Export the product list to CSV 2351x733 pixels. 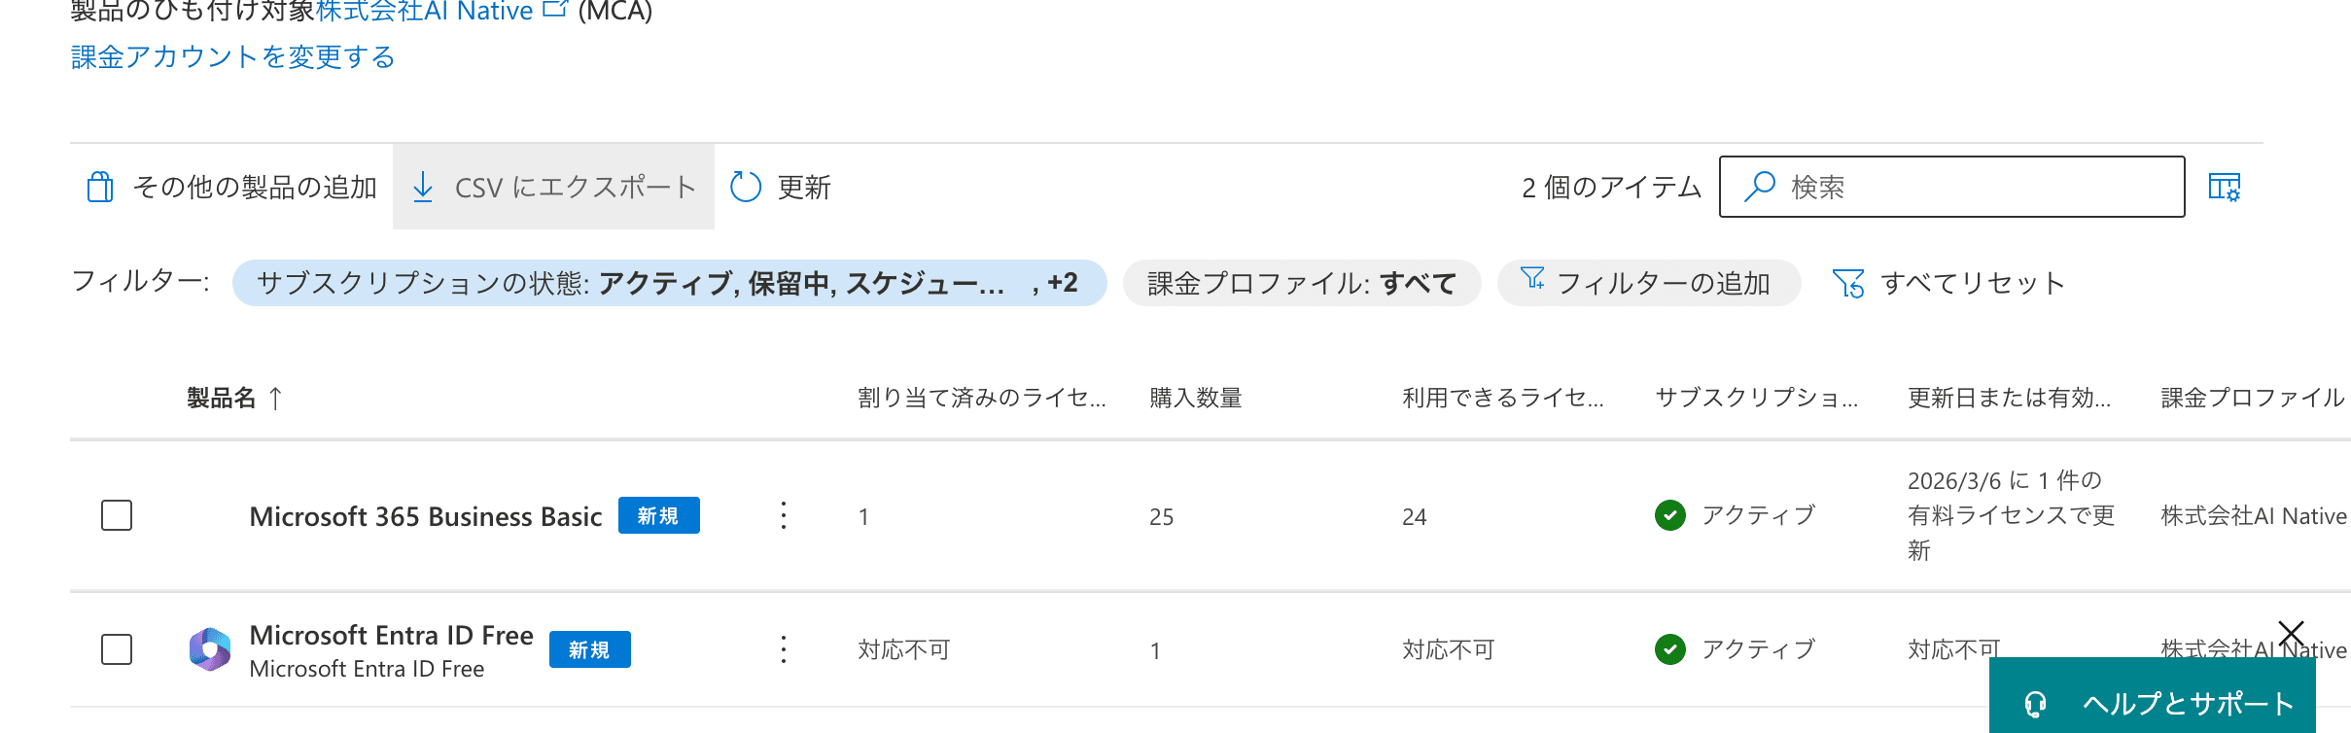[x=553, y=187]
